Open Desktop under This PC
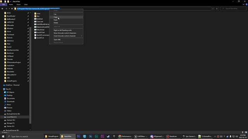248x139 pixels. click(9, 95)
